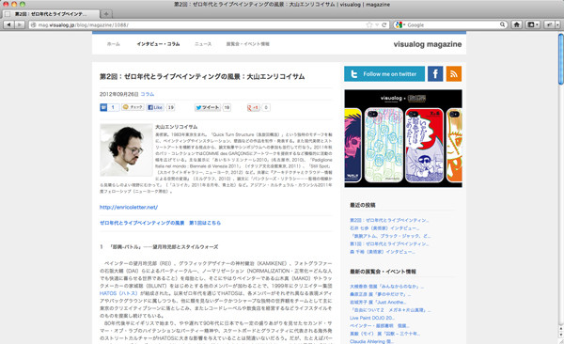The width and height of the screenshot is (564, 344).
Task: Open the インタビュー・コラム navigation item
Action: 158,44
